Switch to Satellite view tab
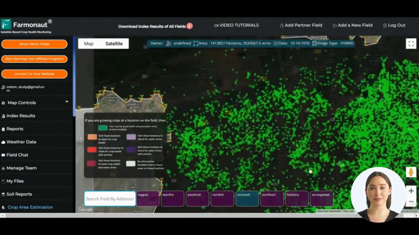Screen dimensions: 419x235 click(x=114, y=43)
